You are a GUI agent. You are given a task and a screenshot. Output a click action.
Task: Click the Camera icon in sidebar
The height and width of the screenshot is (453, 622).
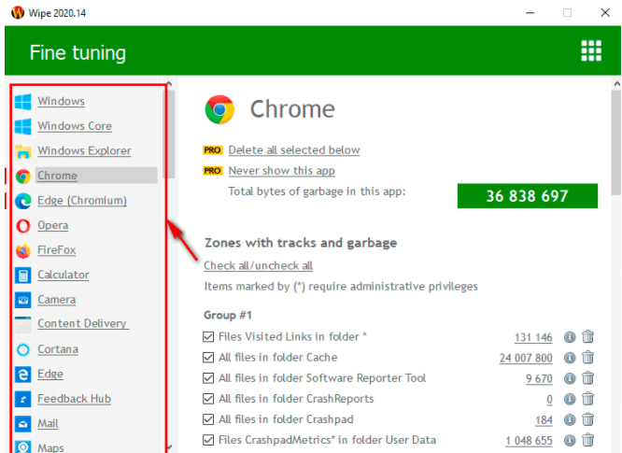(23, 300)
